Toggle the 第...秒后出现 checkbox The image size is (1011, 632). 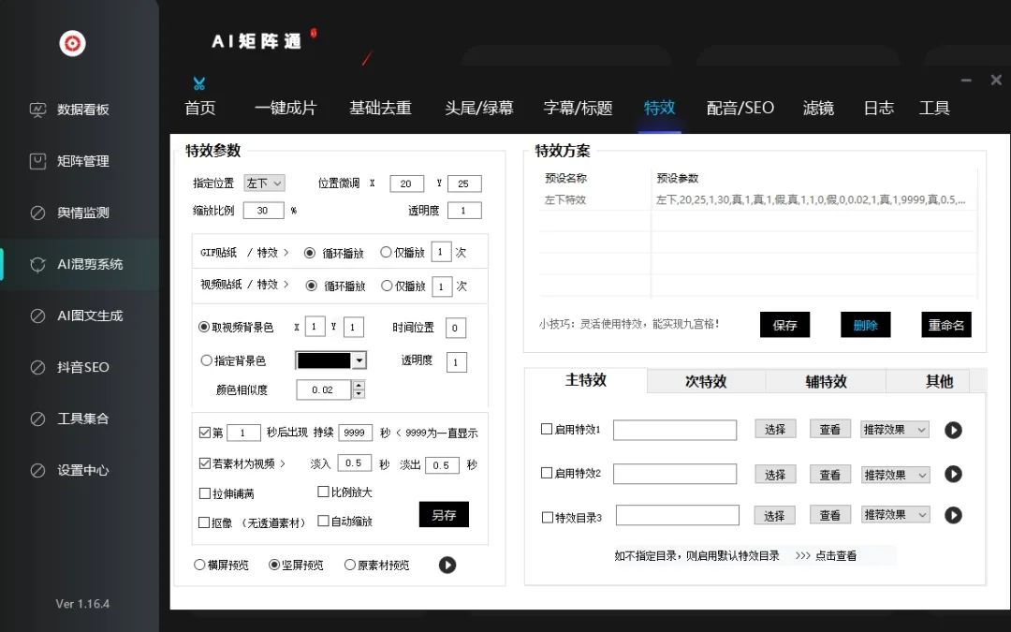click(x=205, y=432)
